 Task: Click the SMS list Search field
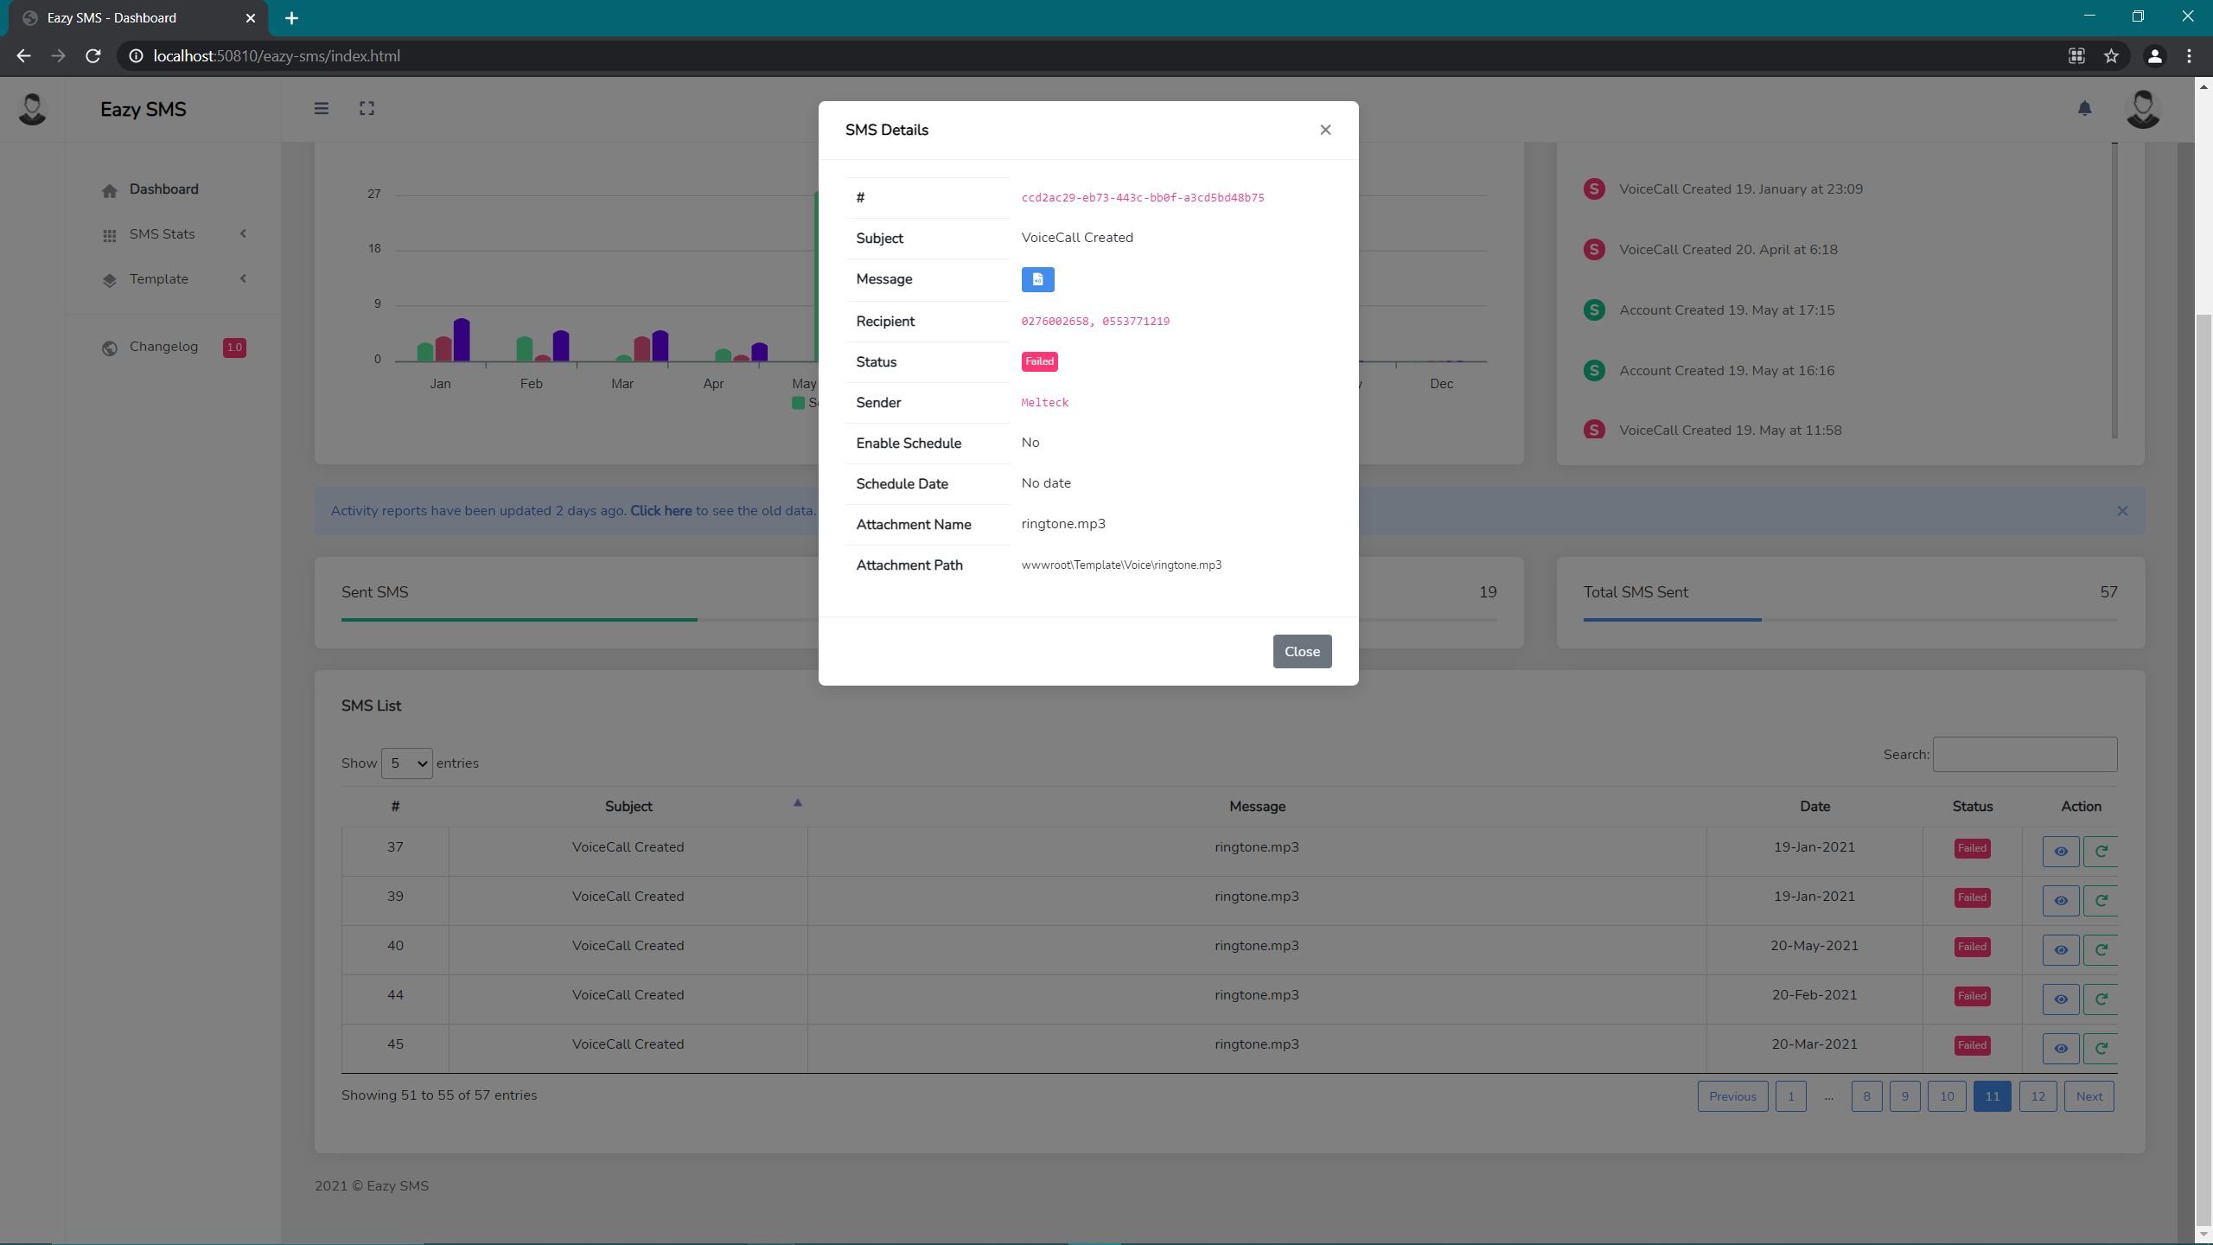click(x=2025, y=755)
